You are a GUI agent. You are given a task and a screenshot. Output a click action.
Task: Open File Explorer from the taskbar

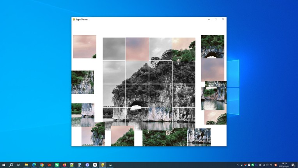pyautogui.click(x=27, y=165)
